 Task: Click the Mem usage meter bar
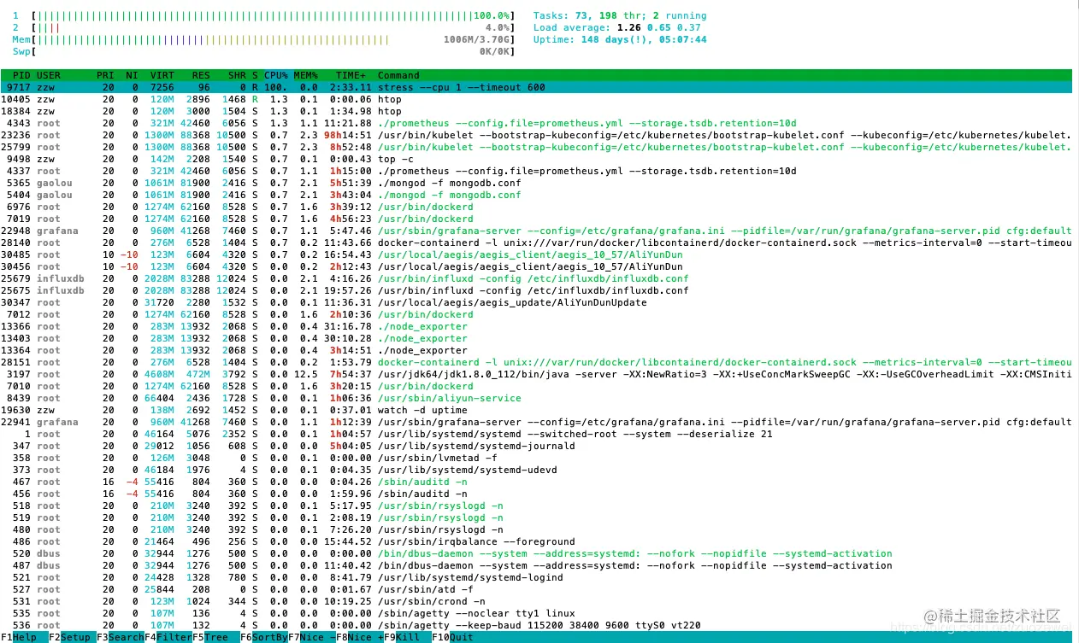click(275, 39)
